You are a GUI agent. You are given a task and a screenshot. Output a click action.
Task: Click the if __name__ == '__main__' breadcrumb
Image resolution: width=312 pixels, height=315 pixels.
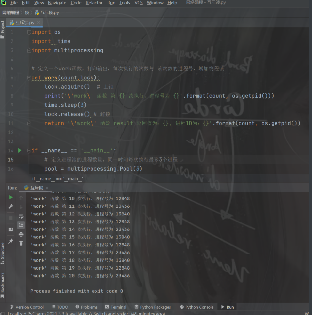click(57, 179)
